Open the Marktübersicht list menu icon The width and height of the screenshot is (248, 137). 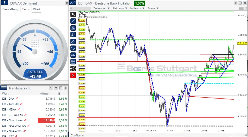coord(4,88)
